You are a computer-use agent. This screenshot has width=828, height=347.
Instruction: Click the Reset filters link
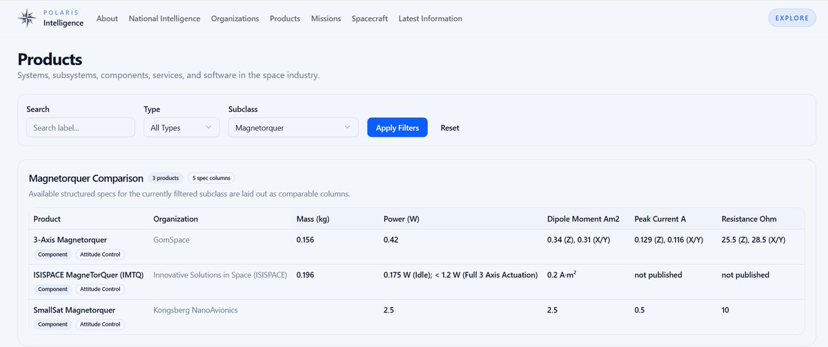pos(450,128)
